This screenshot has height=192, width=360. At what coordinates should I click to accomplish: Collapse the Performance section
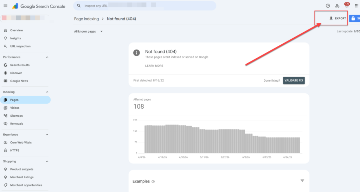[x=47, y=57]
